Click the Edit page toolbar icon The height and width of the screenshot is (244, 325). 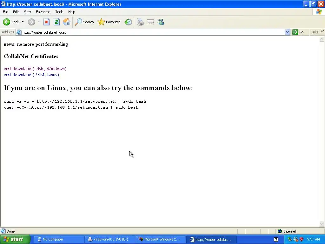click(150, 22)
